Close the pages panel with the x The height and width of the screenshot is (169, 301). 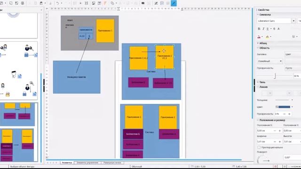pos(41,10)
